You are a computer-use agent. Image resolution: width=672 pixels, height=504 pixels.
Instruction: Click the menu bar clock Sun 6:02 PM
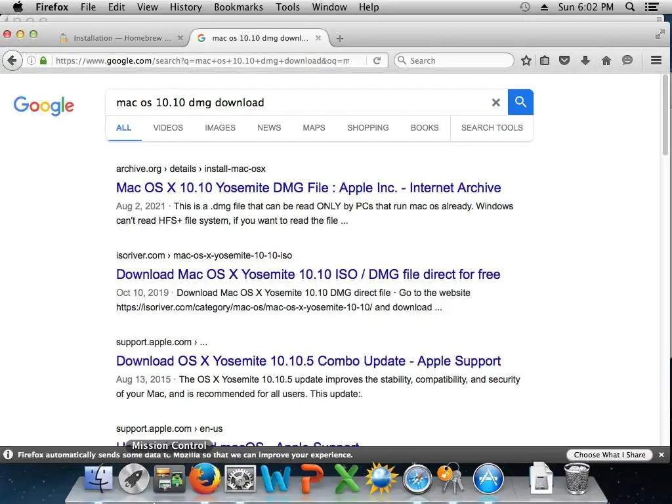pyautogui.click(x=585, y=7)
